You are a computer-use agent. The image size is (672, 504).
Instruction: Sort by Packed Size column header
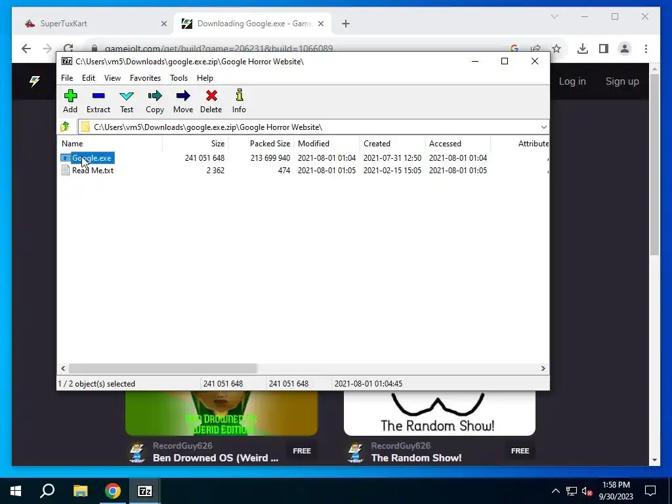pos(261,144)
